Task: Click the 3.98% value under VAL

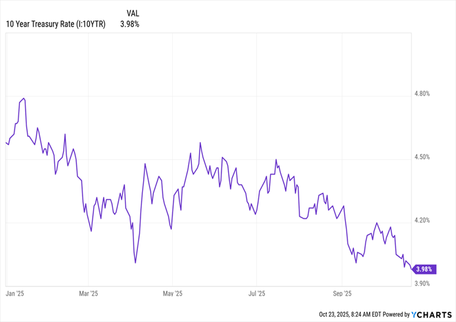Action: point(129,24)
